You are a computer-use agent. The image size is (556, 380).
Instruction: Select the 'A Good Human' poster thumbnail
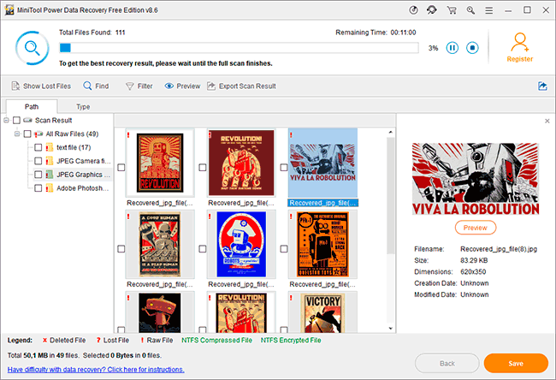pos(160,244)
